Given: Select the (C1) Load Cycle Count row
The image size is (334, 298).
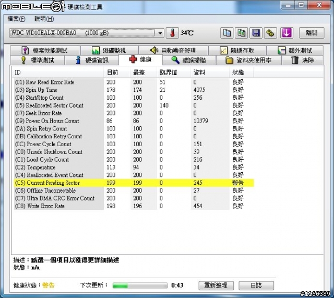Looking at the screenshot, I should 134,159.
